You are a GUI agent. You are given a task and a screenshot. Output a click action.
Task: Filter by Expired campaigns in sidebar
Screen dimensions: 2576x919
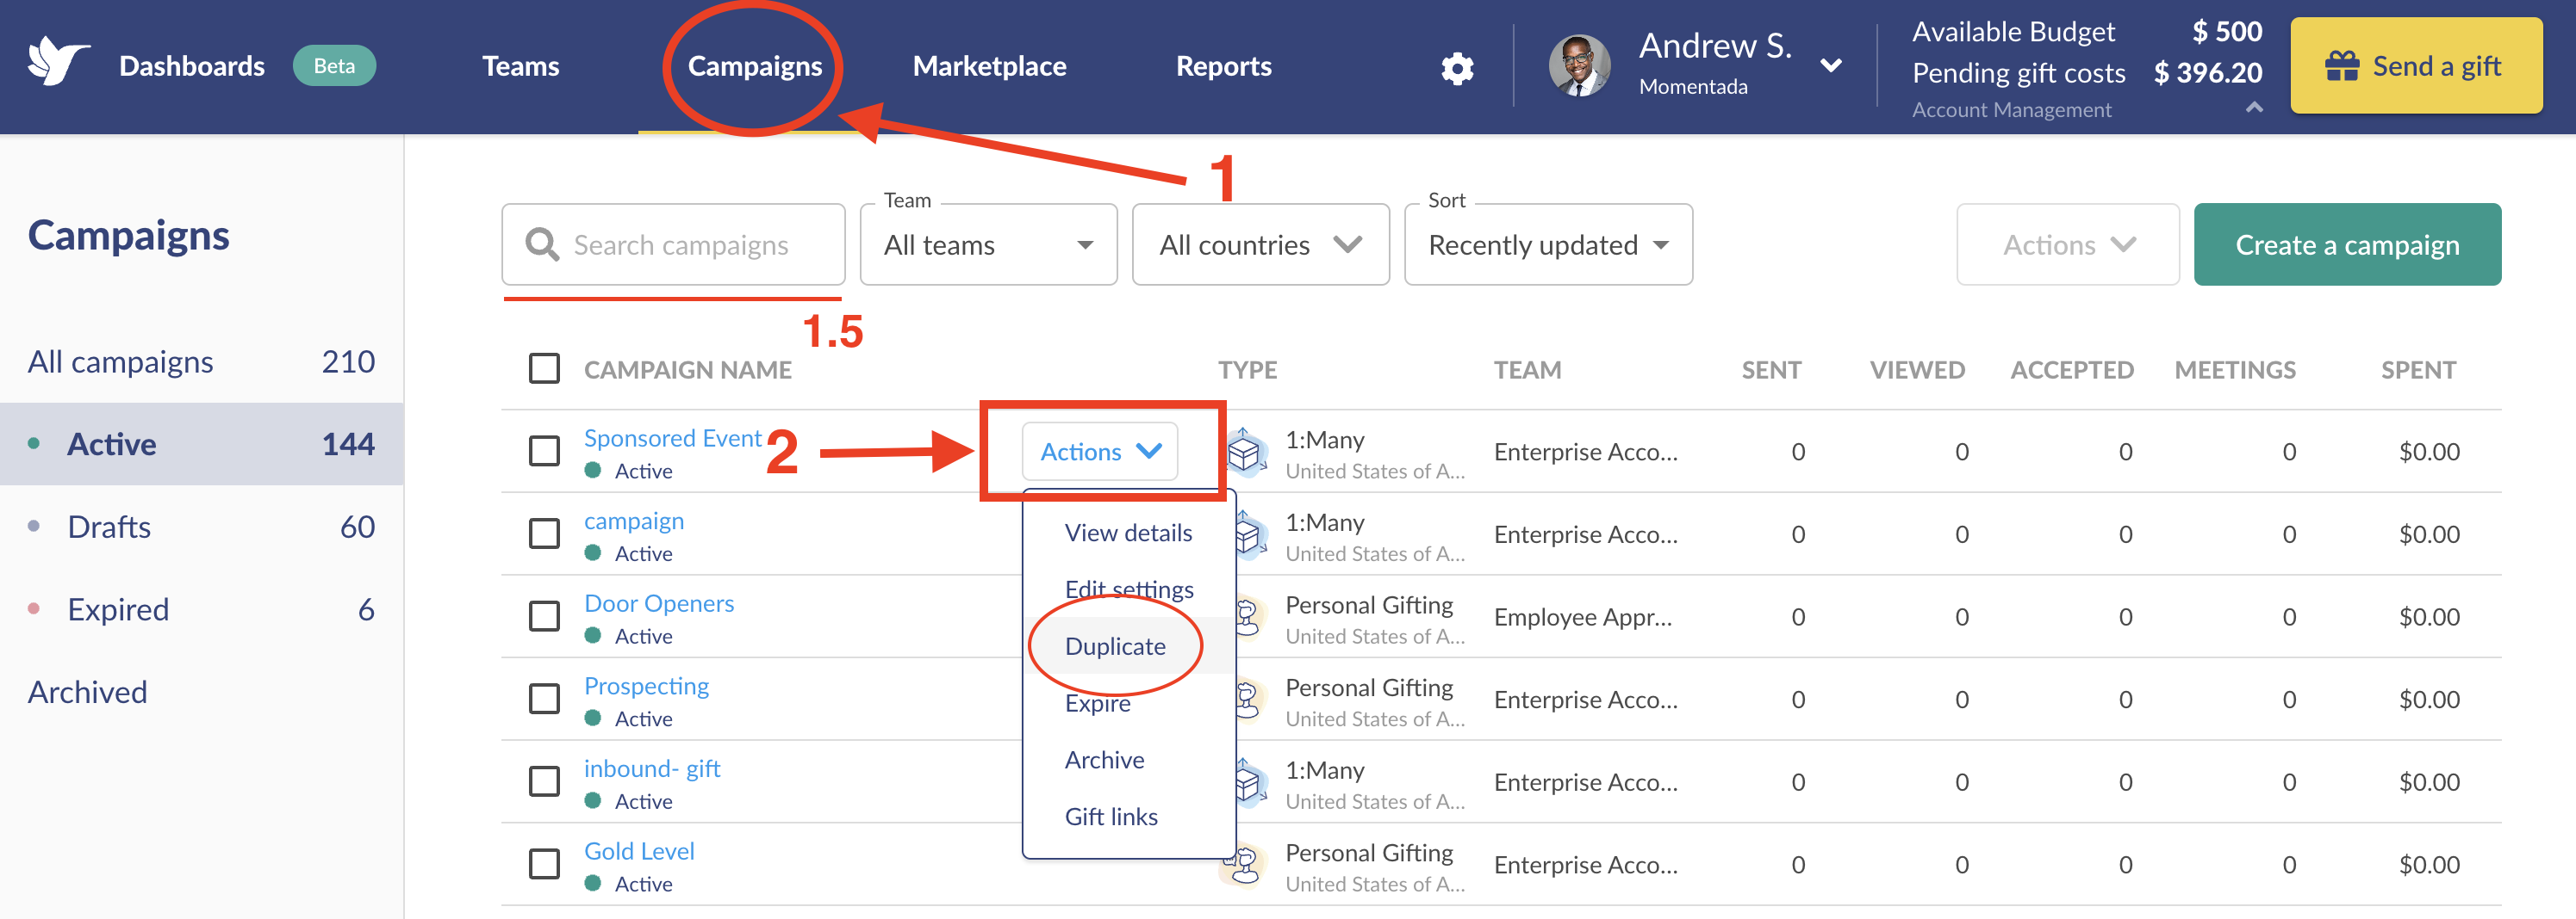coord(201,609)
